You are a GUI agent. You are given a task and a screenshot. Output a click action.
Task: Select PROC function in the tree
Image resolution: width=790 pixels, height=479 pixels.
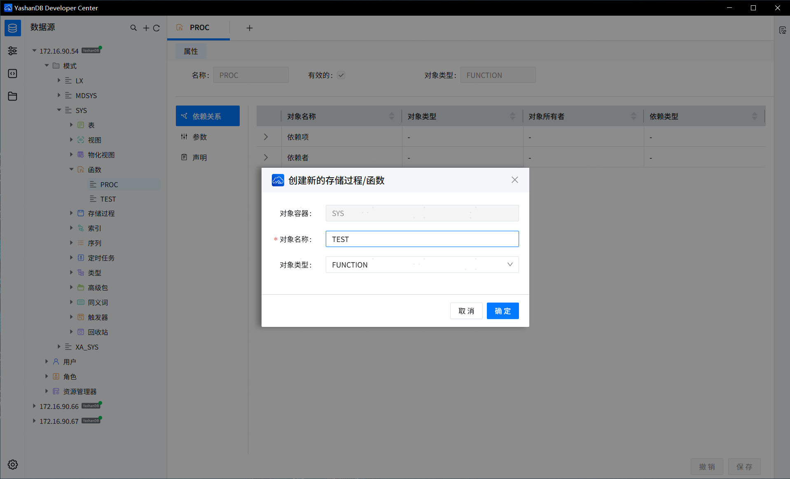coord(109,184)
